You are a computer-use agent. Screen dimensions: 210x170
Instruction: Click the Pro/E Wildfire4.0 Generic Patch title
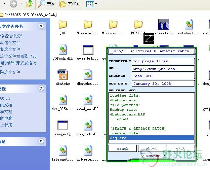click(x=152, y=51)
